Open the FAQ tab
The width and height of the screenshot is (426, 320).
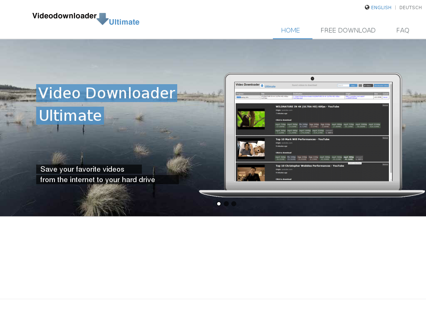coord(403,30)
